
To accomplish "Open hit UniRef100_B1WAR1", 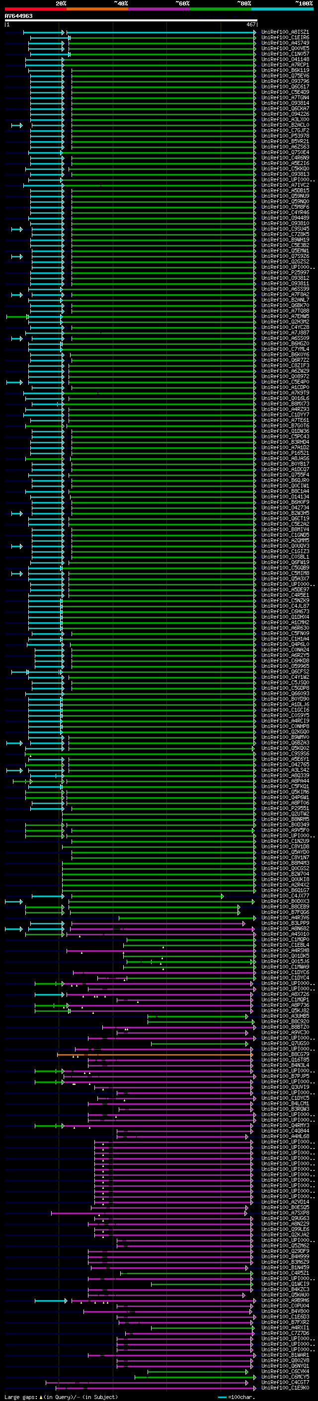I will coord(285,1355).
